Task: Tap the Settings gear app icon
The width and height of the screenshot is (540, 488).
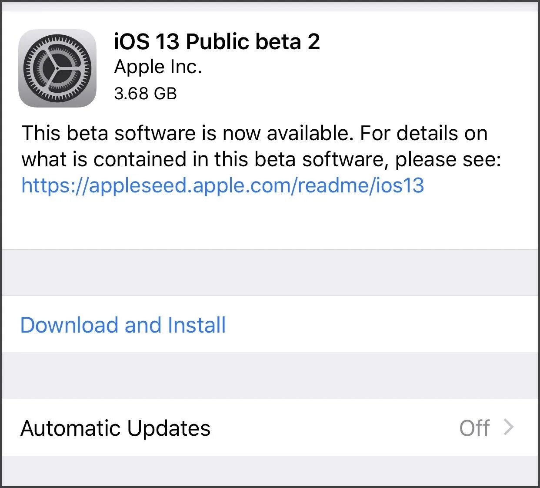Action: [57, 68]
